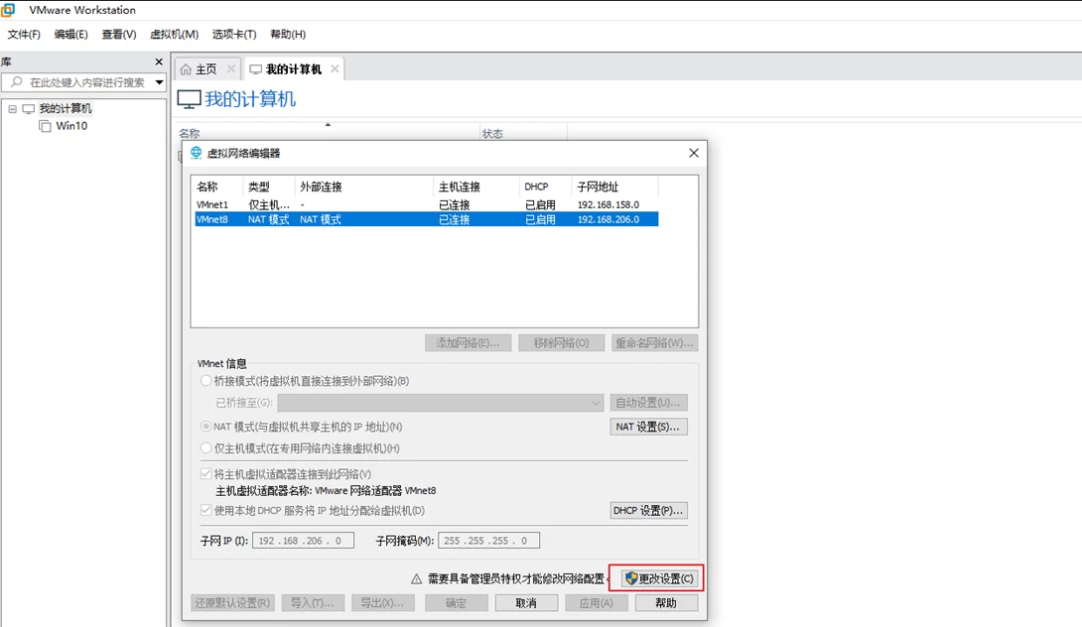
Task: Toggle 使用本地 DHCP 服务 checkbox
Action: click(x=205, y=510)
